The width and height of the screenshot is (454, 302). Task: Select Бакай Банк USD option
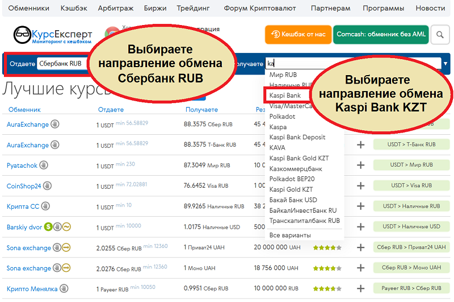tap(293, 200)
